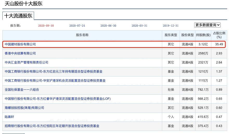Screen dimensions: 229x134
Task: Click the 占股比例(%) column header
Action: [219, 35]
